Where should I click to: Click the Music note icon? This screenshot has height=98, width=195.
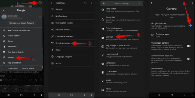(103, 81)
